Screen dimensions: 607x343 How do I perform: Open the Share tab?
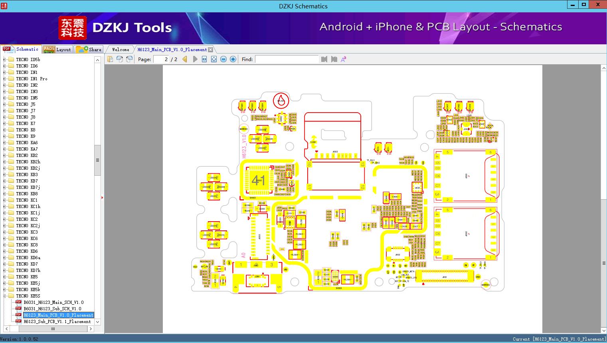tap(89, 50)
